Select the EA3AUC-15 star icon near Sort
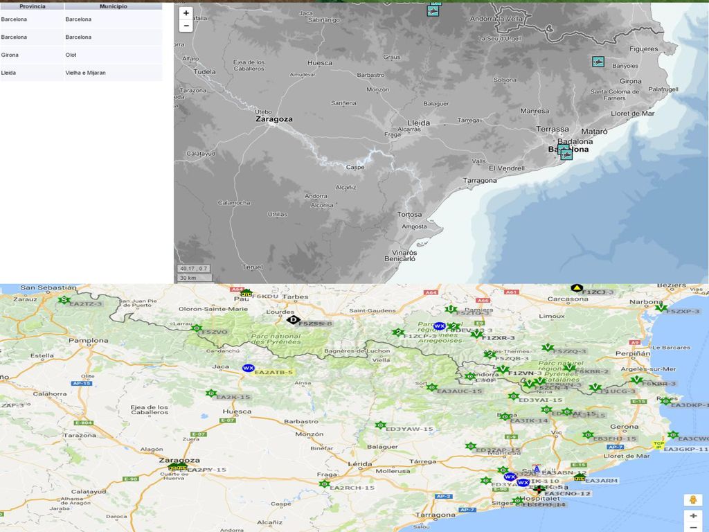709x532 pixels. pyautogui.click(x=432, y=387)
